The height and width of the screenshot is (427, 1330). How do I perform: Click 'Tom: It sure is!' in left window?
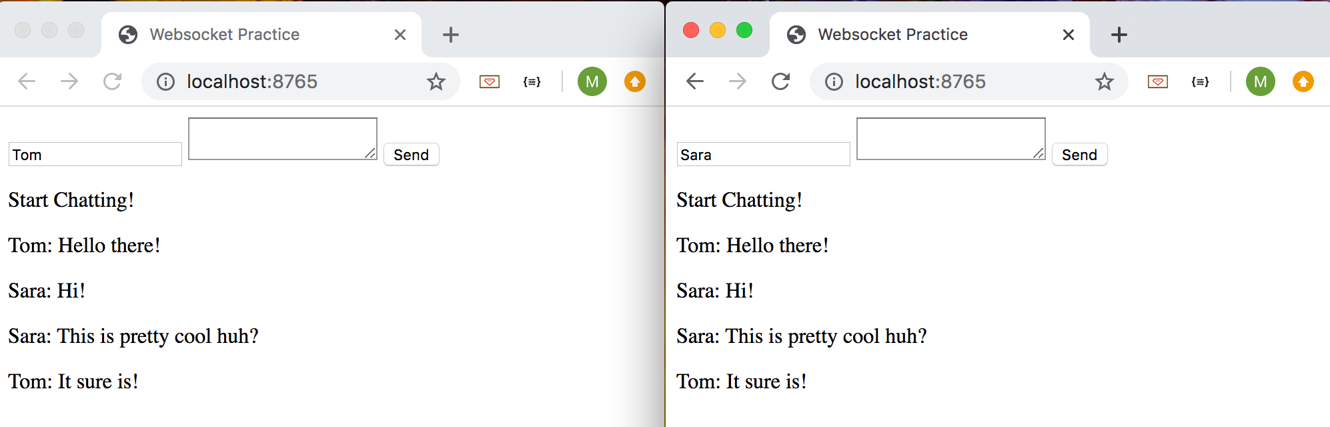click(x=73, y=382)
